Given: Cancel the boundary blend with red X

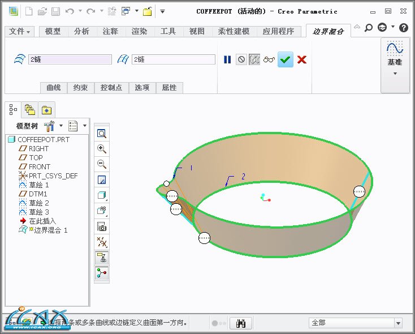Looking at the screenshot, I should pyautogui.click(x=302, y=59).
